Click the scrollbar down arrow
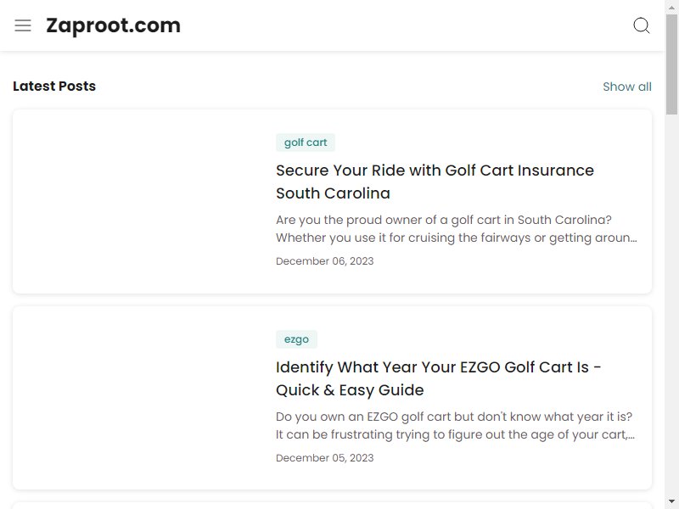Screen dimensions: 679x509 [x=671, y=502]
